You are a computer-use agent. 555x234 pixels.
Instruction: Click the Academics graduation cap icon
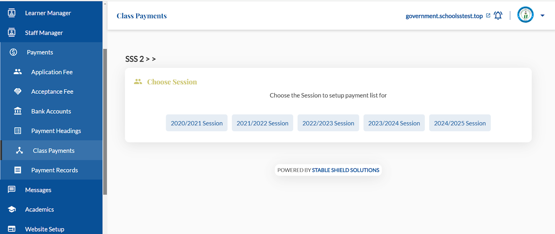(12, 209)
